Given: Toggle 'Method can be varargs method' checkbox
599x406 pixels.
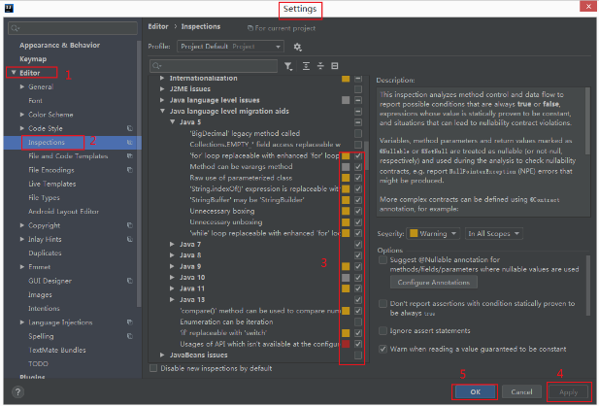Looking at the screenshot, I should click(358, 167).
